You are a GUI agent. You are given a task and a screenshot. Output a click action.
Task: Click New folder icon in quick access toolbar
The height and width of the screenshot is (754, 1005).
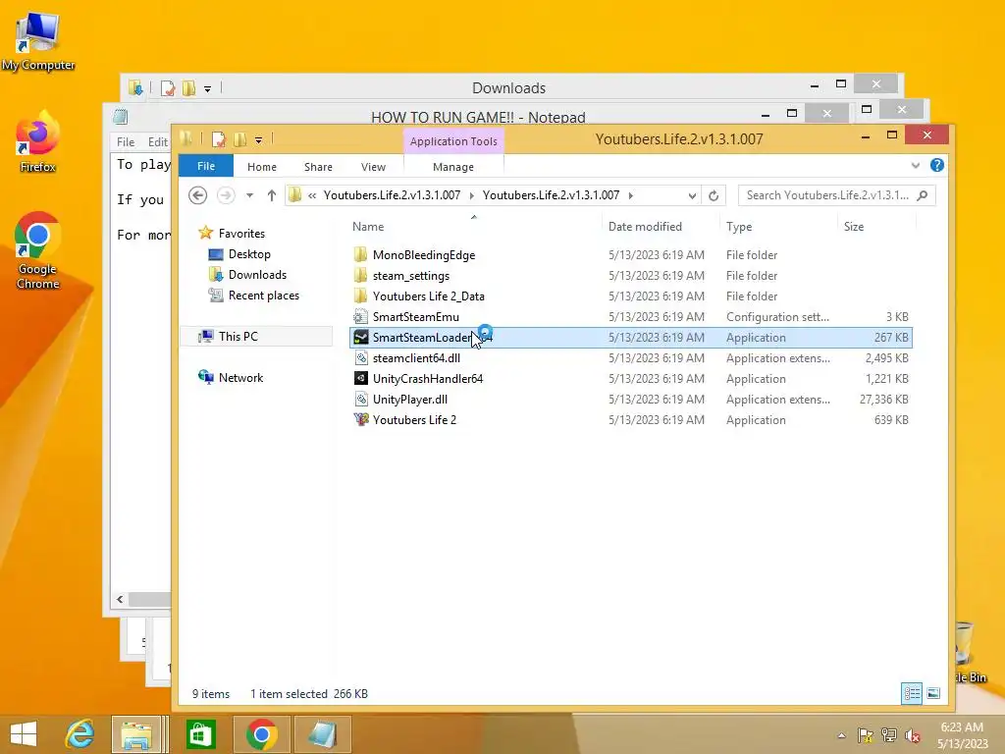coord(240,139)
